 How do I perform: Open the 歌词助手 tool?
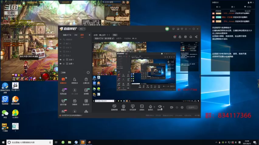point(86,102)
